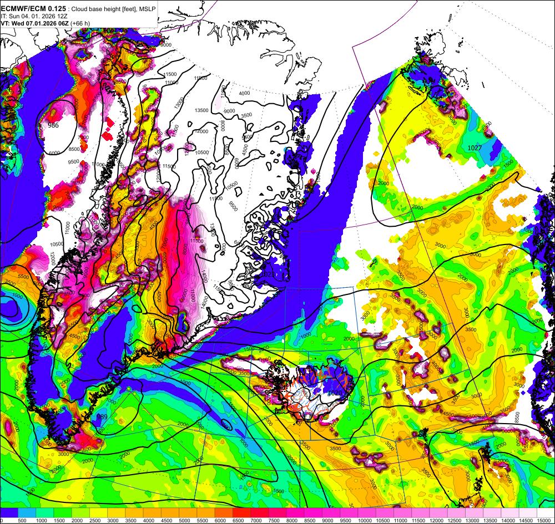Click the magenta legend swatch between 8000 and 8500
This screenshot has width=555, height=524.
(x=295, y=512)
